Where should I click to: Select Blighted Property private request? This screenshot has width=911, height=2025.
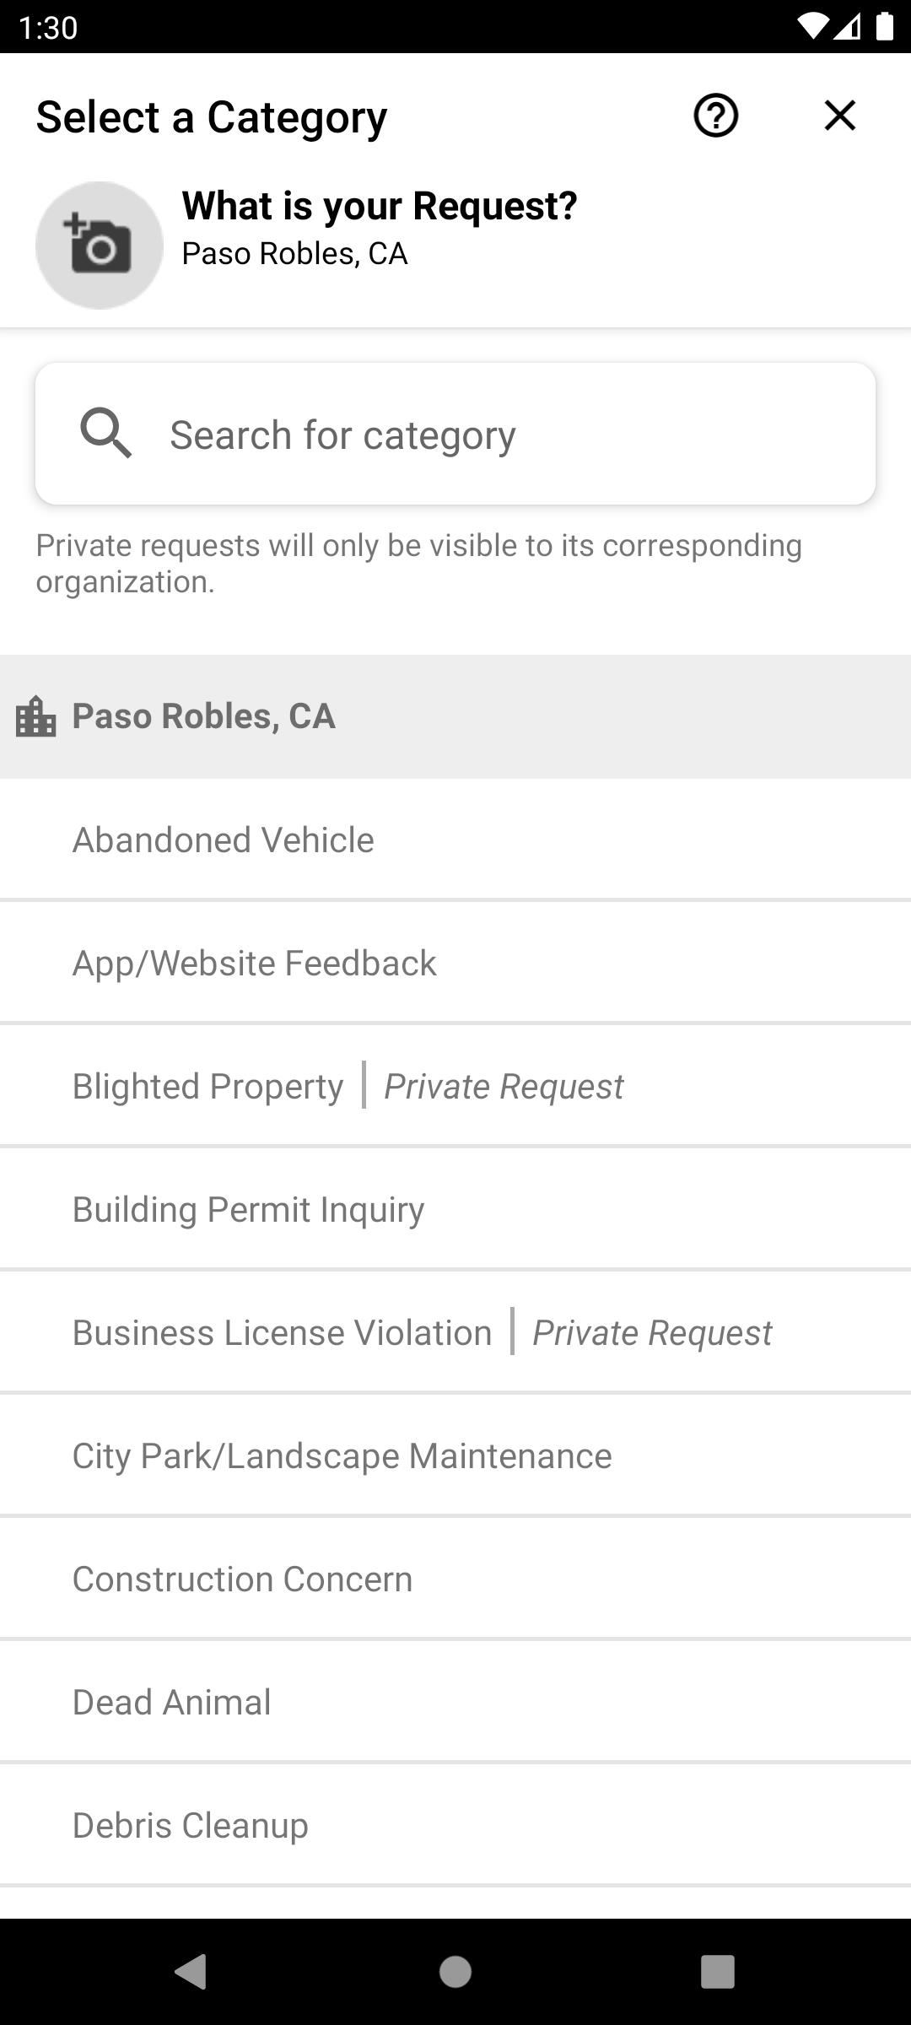pos(348,1087)
